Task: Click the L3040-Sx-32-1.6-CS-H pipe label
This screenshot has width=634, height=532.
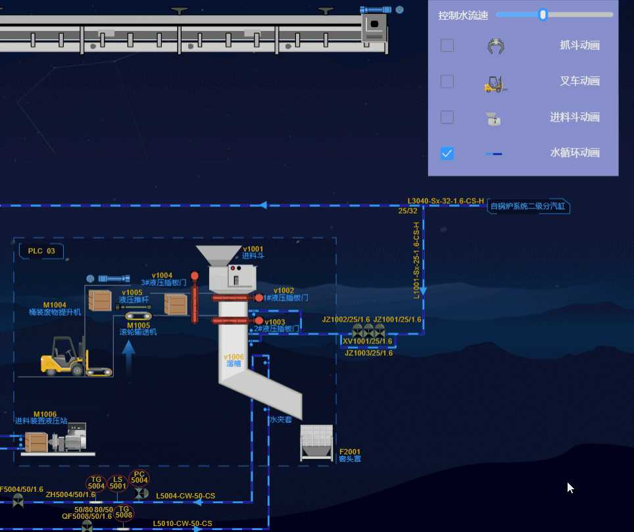Action: pos(446,201)
